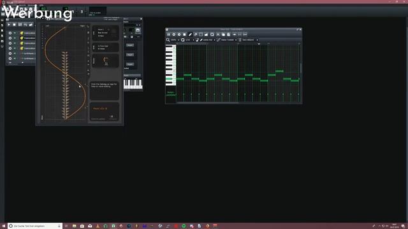Viewport: 408px width, 229px height.
Task: Open the note length dropdown in Piano Roll
Action: pyautogui.click(x=209, y=40)
